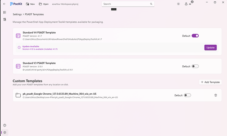Open the task list sidebar icon
227x136 pixels.
pos(5,12)
